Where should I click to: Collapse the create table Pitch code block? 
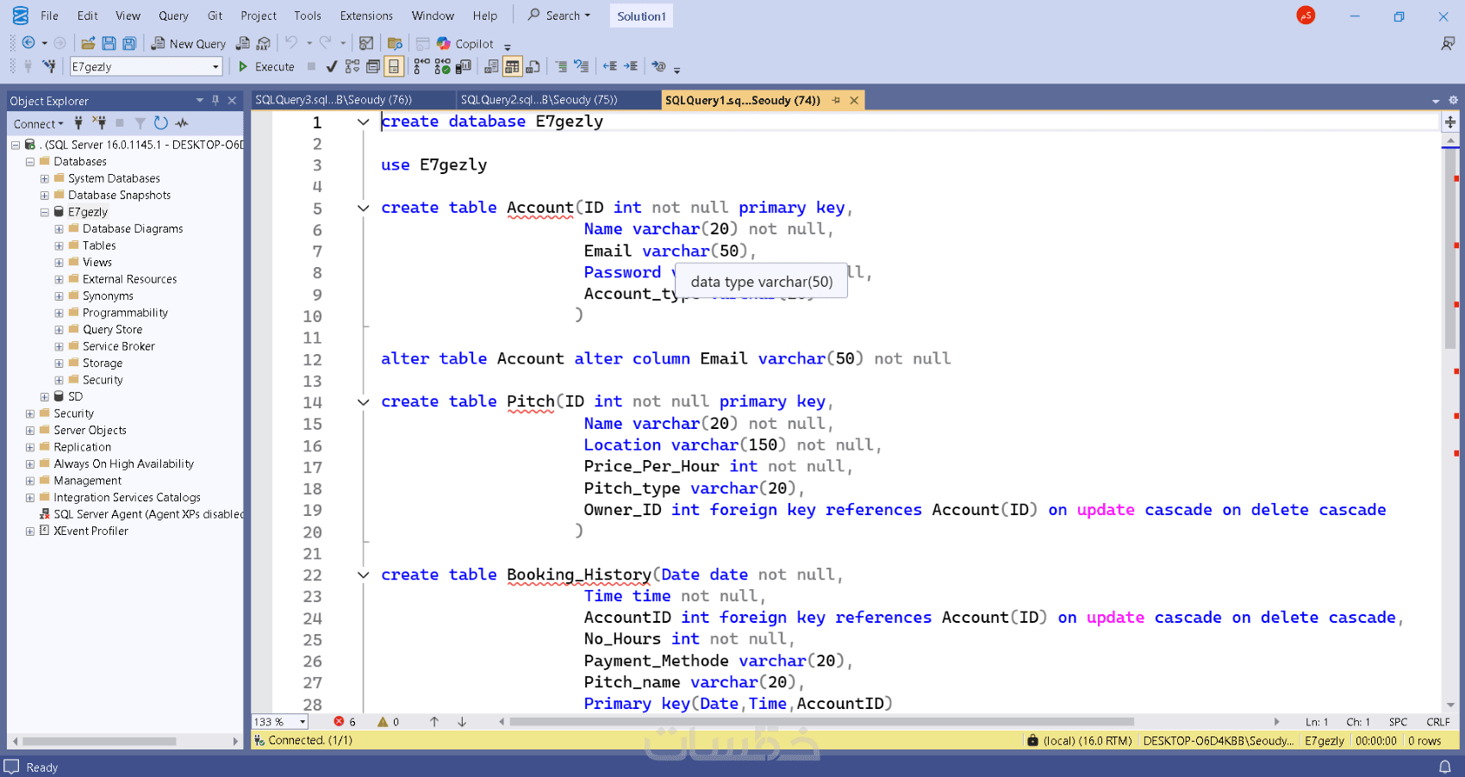[364, 401]
